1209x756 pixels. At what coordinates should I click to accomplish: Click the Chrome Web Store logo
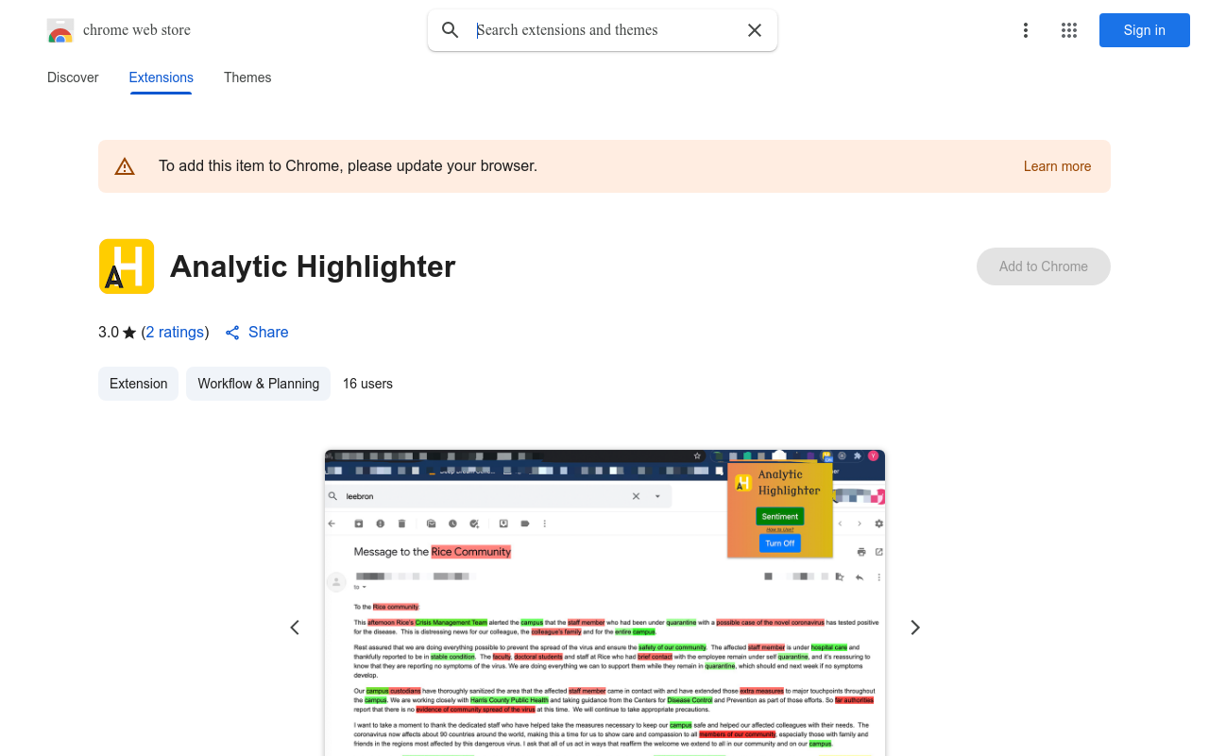60,30
